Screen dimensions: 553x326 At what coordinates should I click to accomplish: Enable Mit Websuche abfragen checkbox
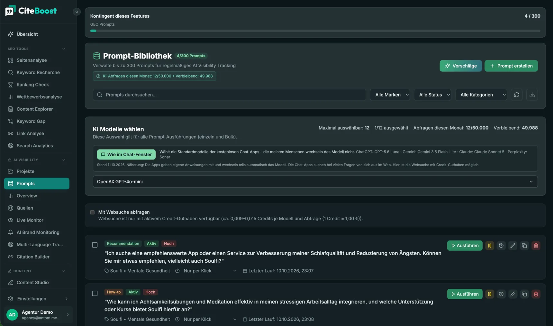(93, 212)
